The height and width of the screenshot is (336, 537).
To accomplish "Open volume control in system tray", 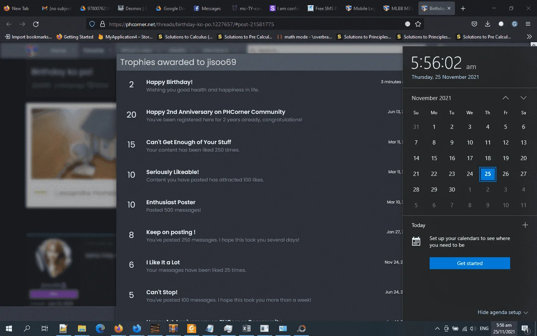I will [473, 329].
